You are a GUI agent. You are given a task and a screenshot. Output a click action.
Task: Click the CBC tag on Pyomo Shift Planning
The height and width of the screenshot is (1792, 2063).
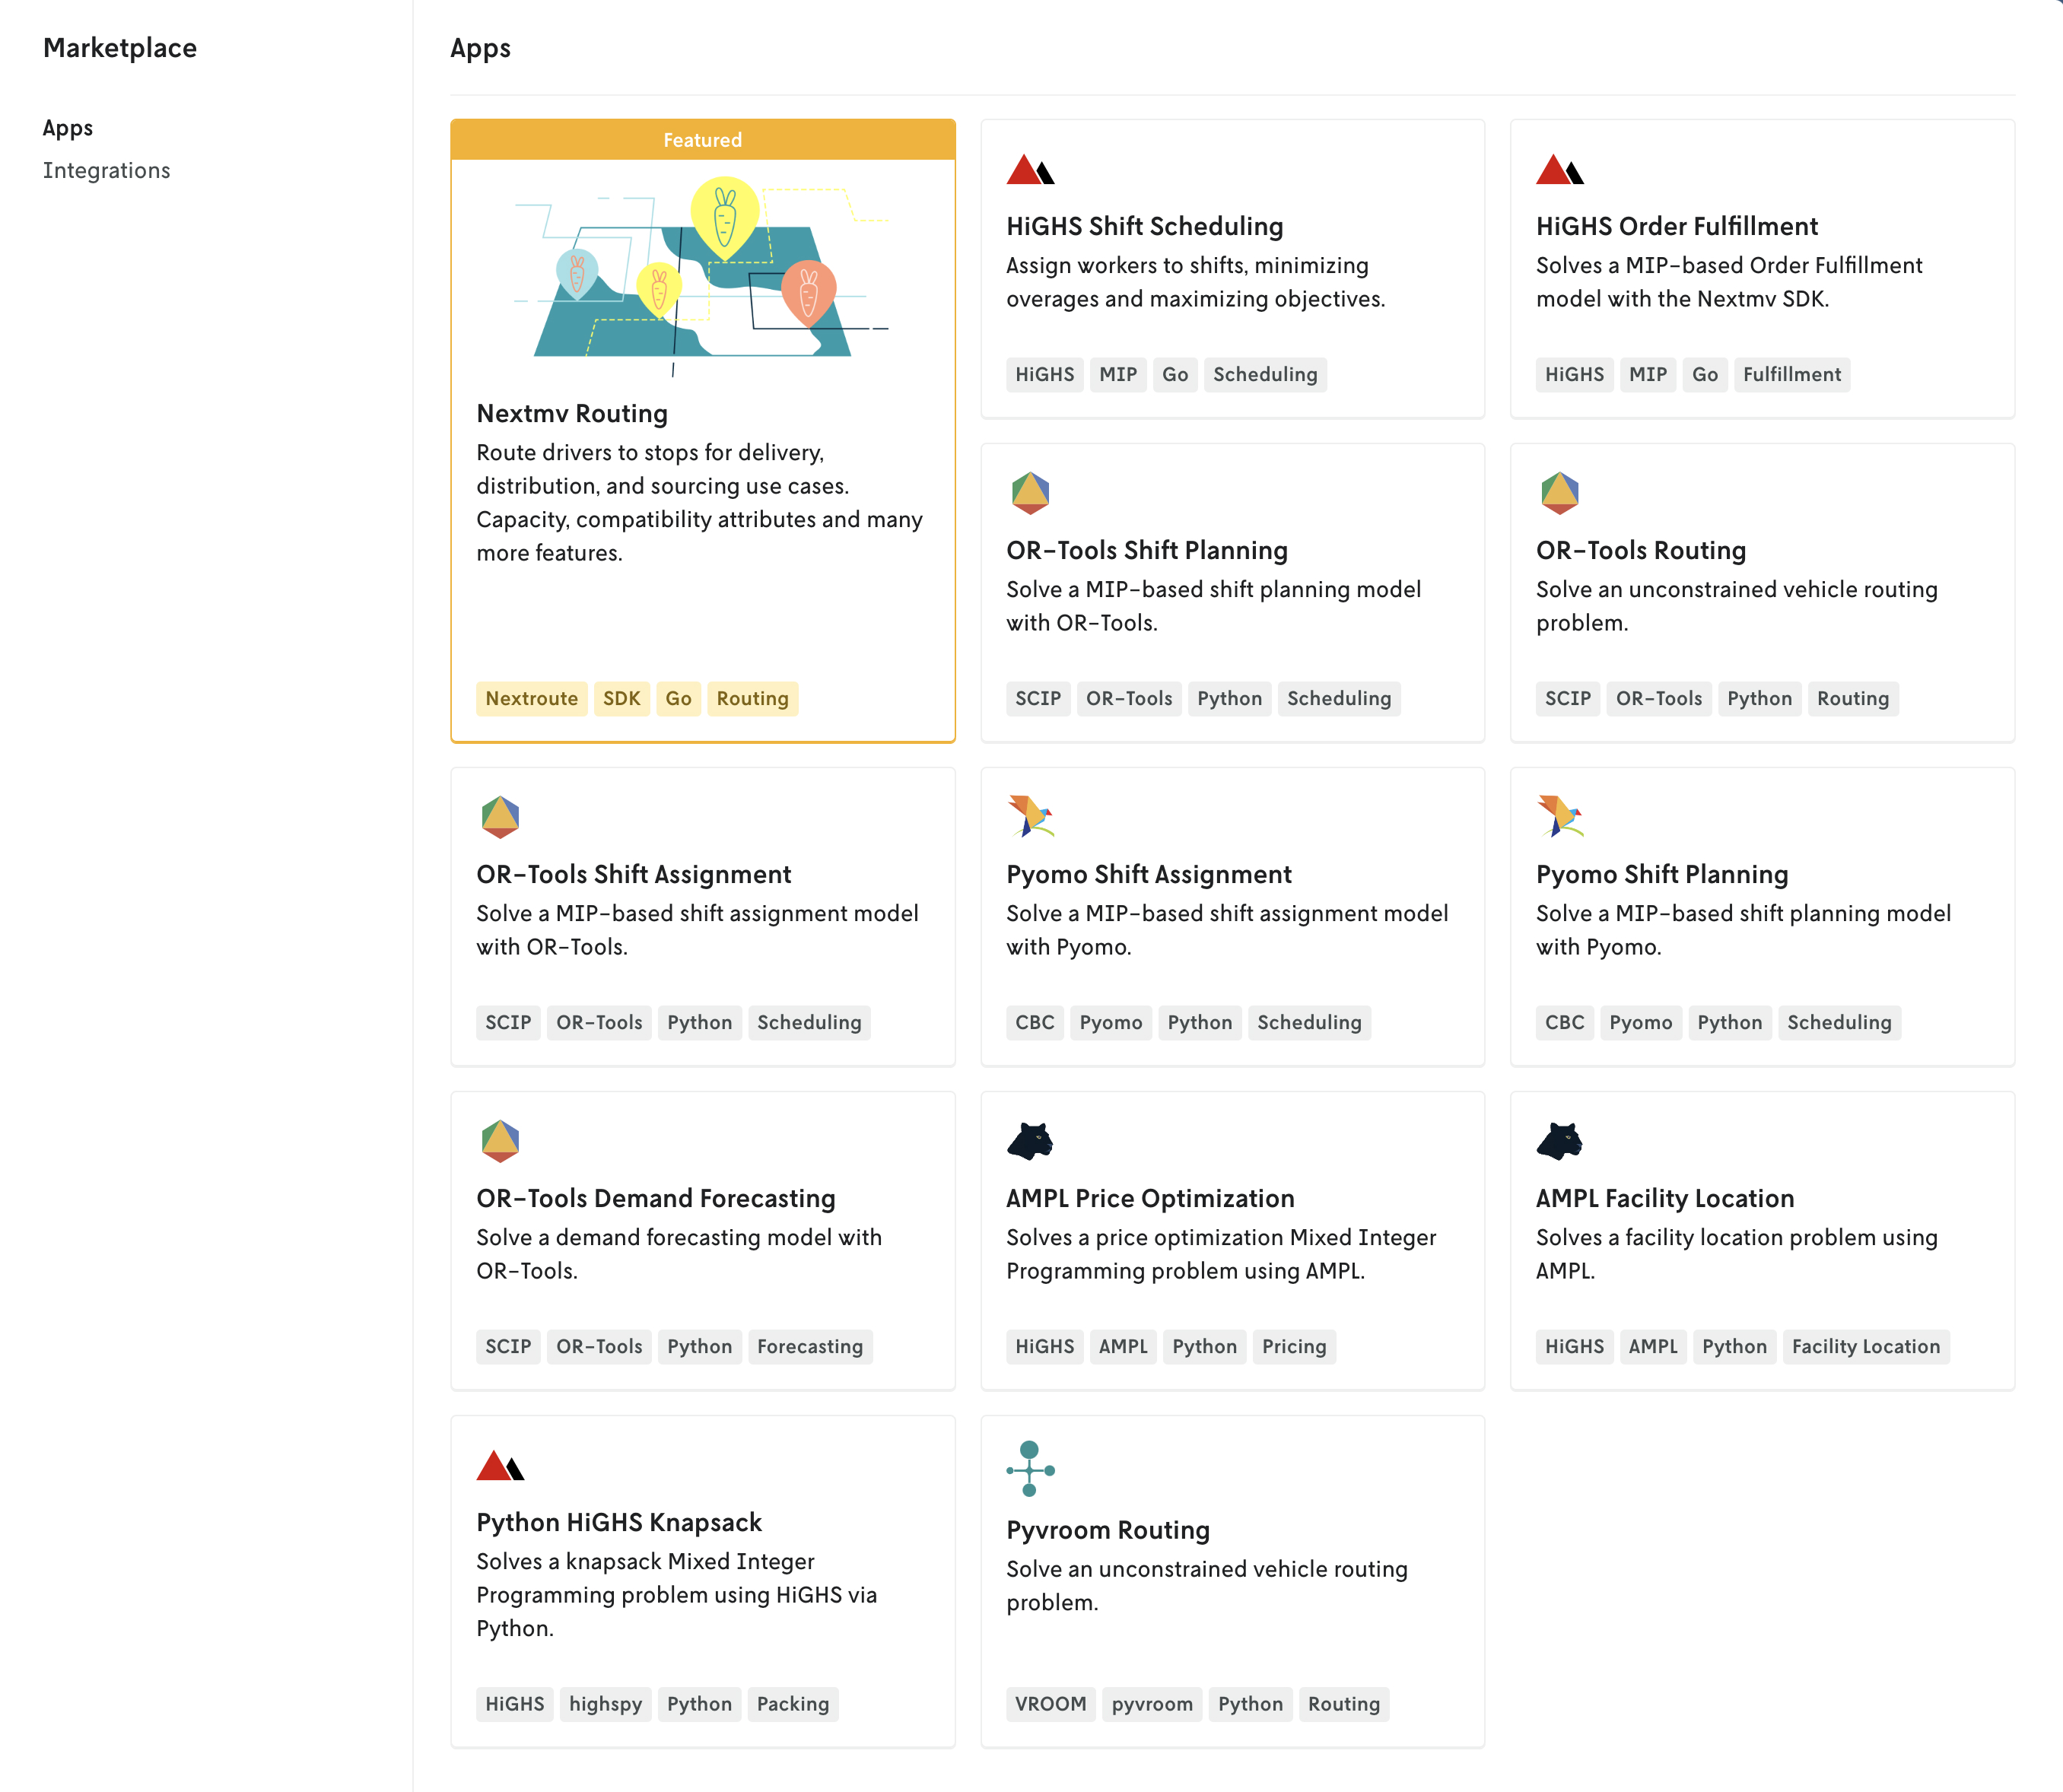(1565, 1022)
